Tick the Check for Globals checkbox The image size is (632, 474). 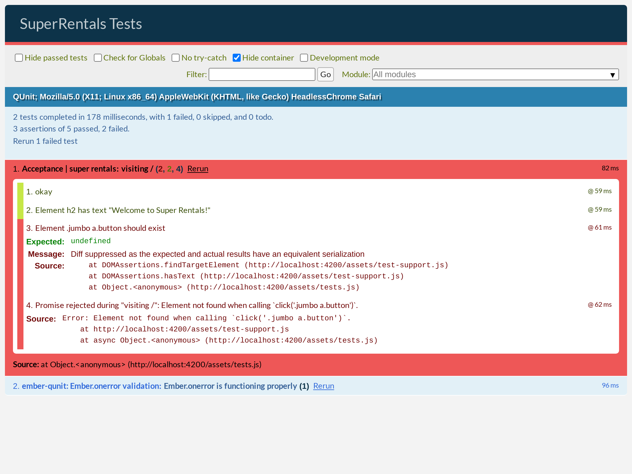click(x=98, y=58)
